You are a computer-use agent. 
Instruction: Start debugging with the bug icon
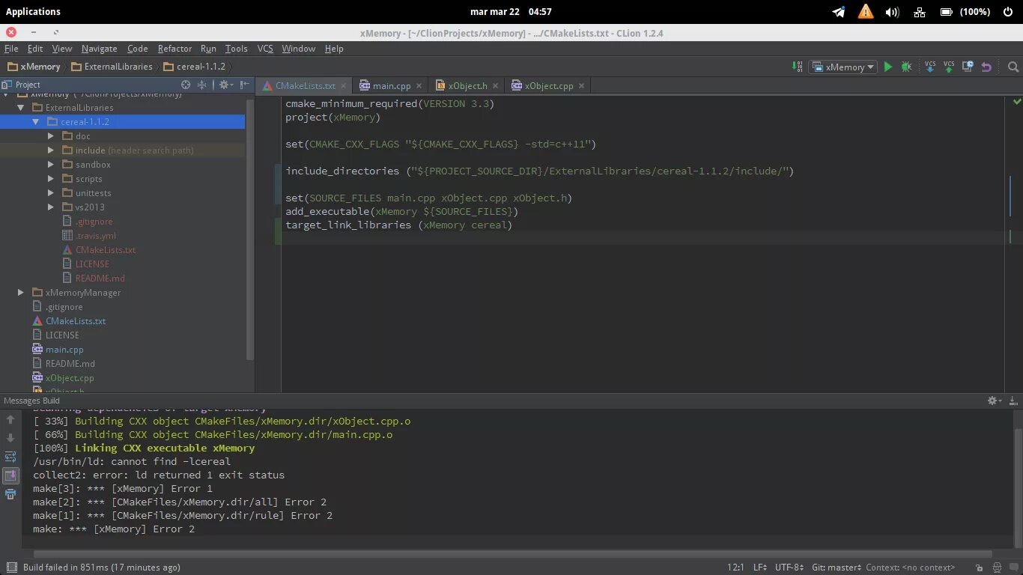tap(906, 67)
